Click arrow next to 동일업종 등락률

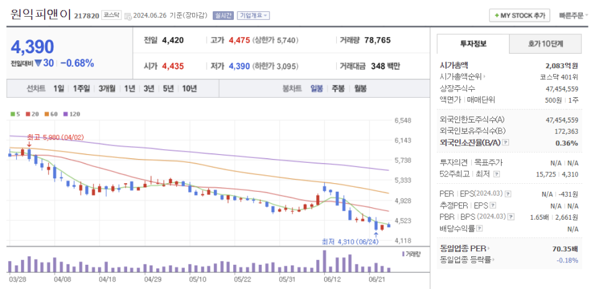pyautogui.click(x=493, y=261)
